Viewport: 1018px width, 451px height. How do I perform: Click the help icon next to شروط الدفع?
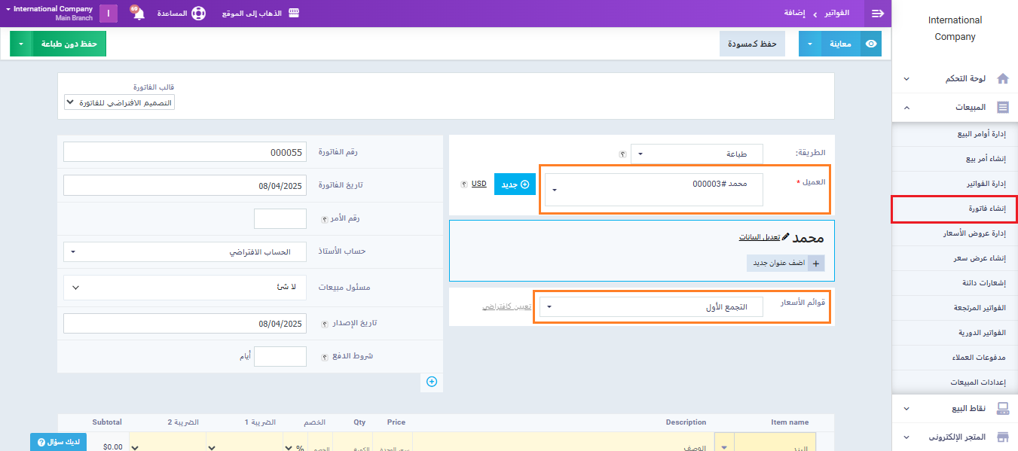tap(326, 356)
